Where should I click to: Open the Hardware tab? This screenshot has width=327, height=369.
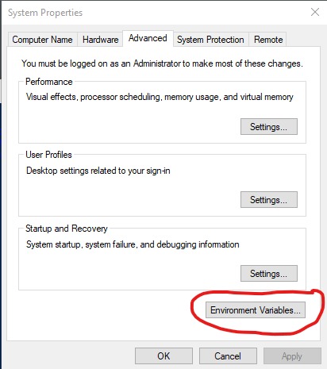click(x=100, y=40)
